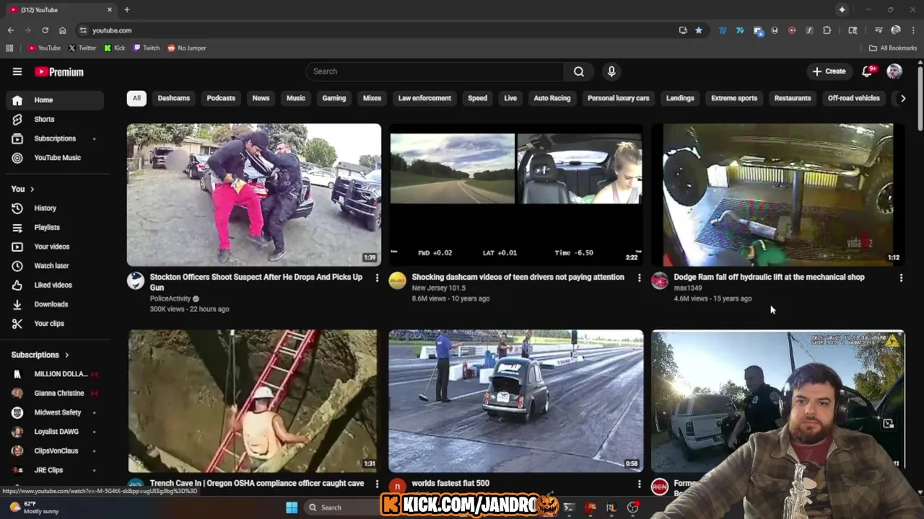Select the All filter chip
The width and height of the screenshot is (924, 519).
[136, 98]
